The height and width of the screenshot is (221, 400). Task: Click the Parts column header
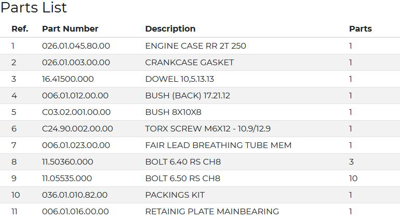[x=360, y=28]
